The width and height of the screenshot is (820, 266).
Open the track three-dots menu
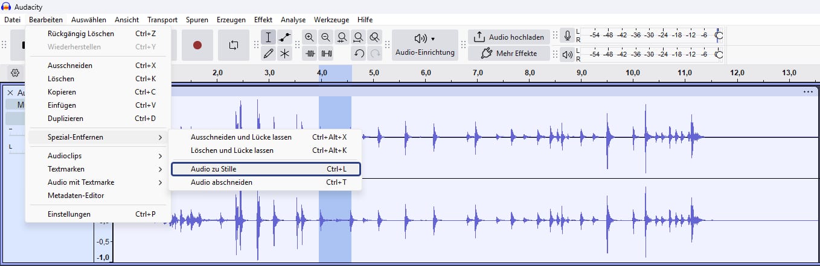(809, 92)
